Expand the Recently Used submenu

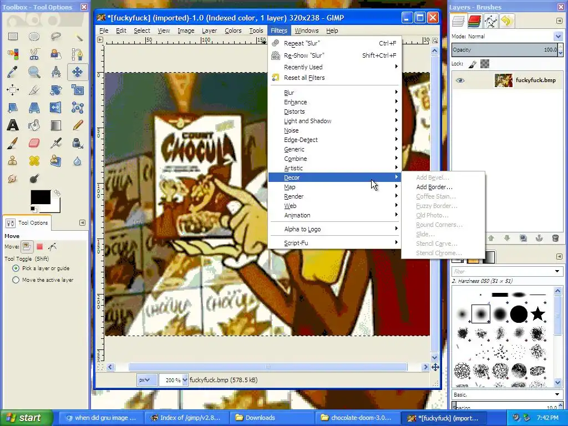coord(334,67)
